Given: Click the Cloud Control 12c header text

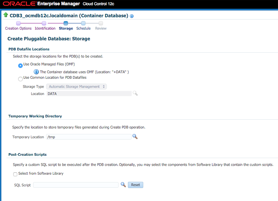Looking at the screenshot, I should (x=98, y=4).
